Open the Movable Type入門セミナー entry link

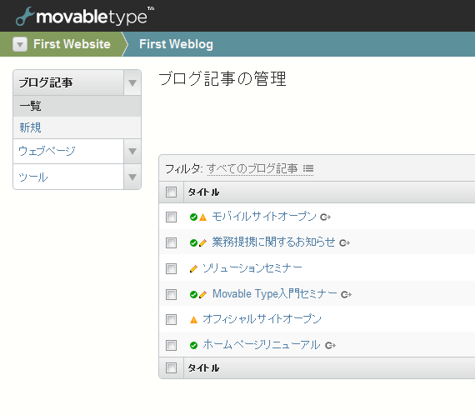click(x=275, y=294)
